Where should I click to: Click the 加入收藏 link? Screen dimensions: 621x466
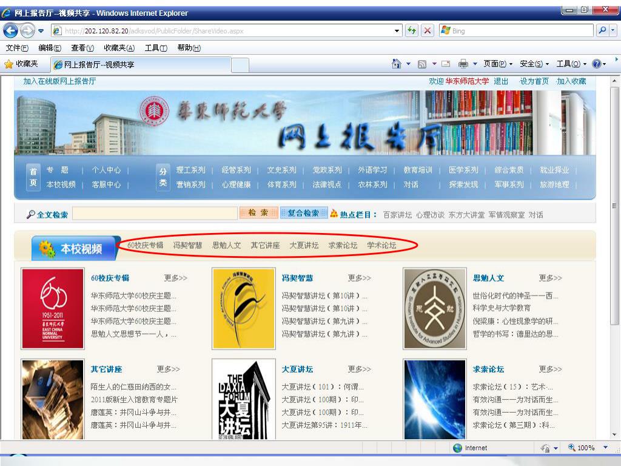click(x=571, y=81)
